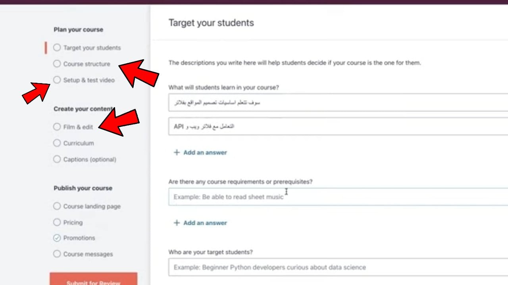This screenshot has height=285, width=508.
Task: Select the Course structure circle
Action: click(57, 64)
